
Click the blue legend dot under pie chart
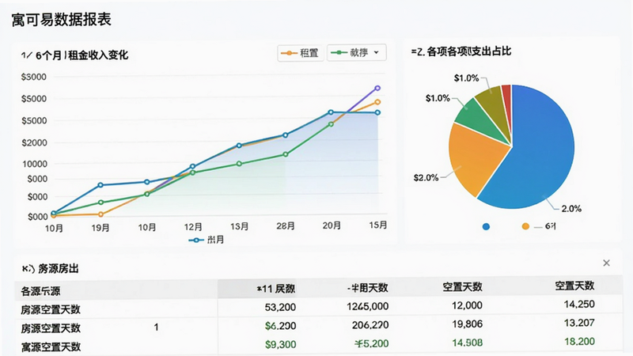[486, 226]
